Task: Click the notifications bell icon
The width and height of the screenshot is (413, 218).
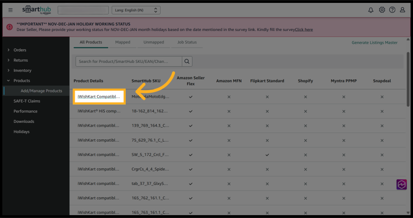Action: (x=370, y=10)
